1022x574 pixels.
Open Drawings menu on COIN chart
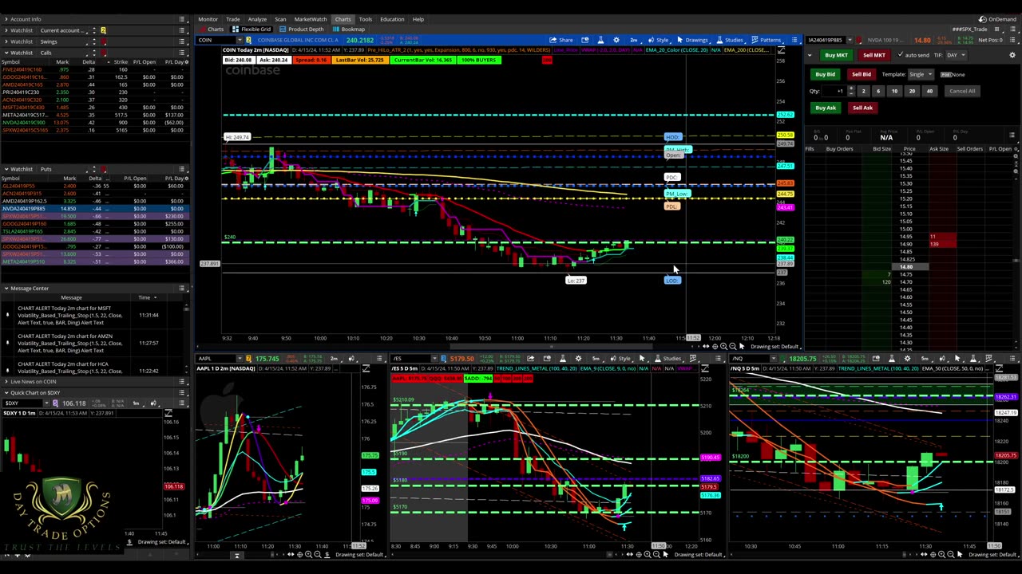(693, 40)
